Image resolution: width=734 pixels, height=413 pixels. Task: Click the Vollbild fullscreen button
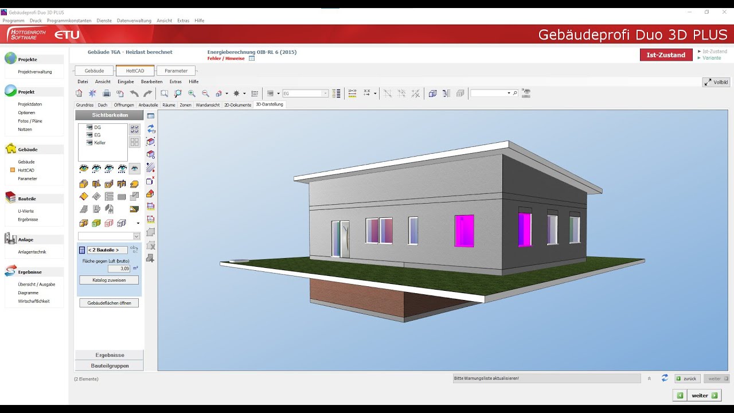pos(716,82)
